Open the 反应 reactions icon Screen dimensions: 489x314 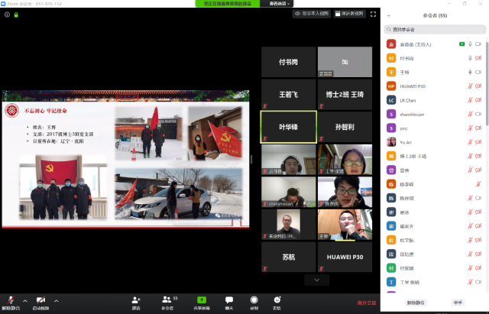[277, 300]
